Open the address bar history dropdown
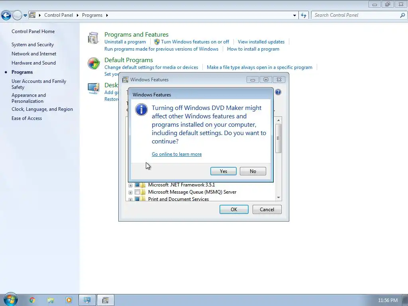Screen dimensions: 408x306 tap(294, 16)
